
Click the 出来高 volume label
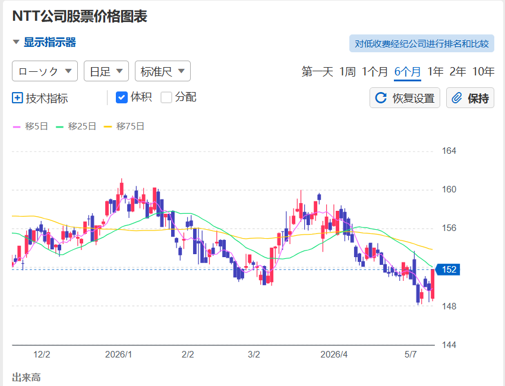[26, 377]
